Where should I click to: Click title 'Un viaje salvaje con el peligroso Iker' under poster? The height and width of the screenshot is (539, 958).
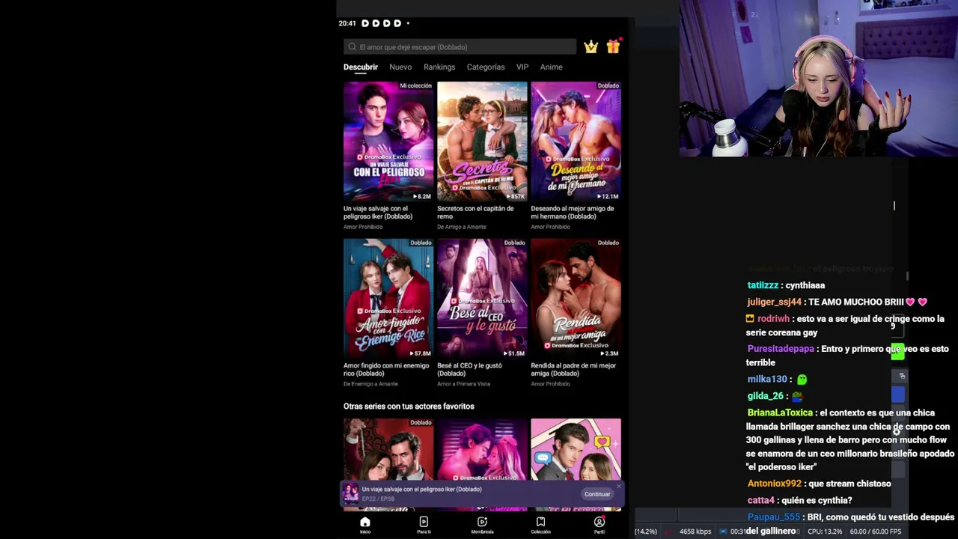tap(378, 213)
